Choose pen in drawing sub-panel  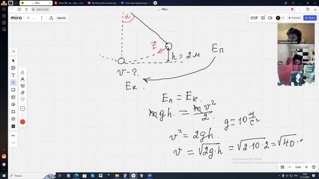22,73
